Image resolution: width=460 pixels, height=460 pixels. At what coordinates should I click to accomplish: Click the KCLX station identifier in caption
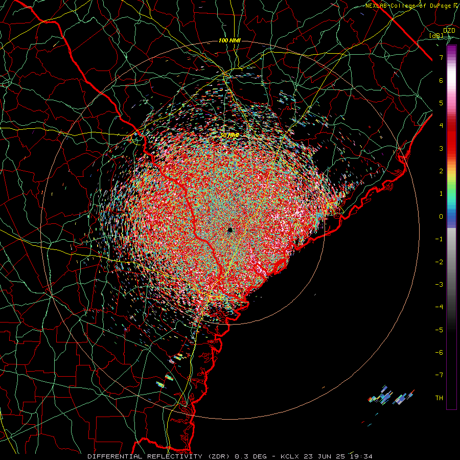290,456
